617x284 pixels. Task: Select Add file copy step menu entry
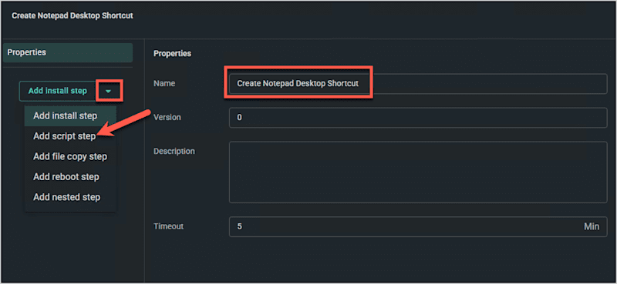pos(70,156)
